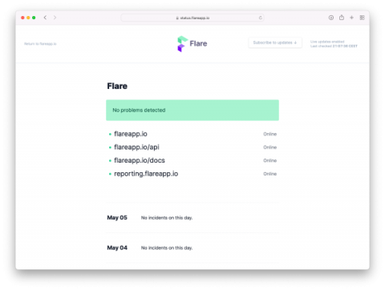The height and width of the screenshot is (290, 385).
Task: Click the flareapp.io service row
Action: click(x=192, y=134)
